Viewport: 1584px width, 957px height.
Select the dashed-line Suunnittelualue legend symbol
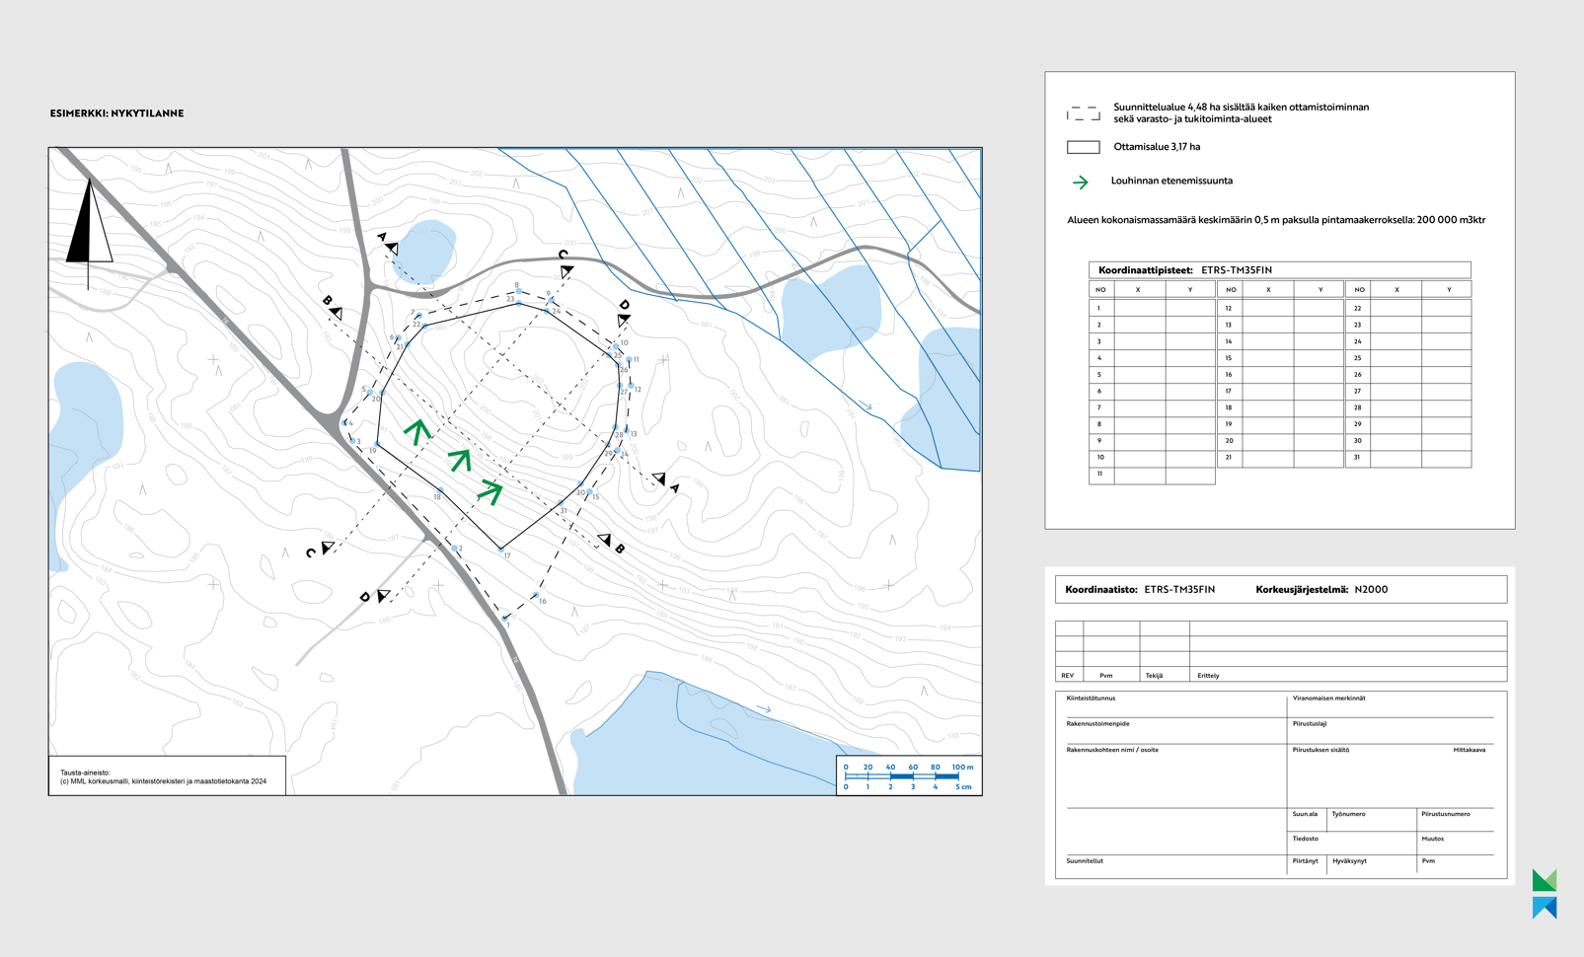pyautogui.click(x=1083, y=113)
